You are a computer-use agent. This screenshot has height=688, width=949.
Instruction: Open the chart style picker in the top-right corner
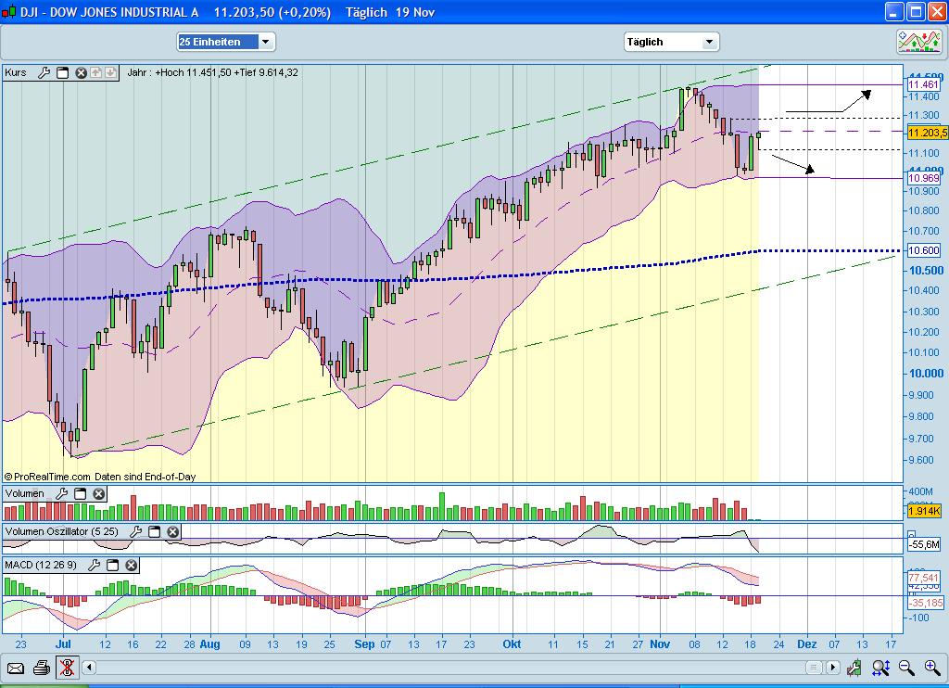tap(917, 41)
